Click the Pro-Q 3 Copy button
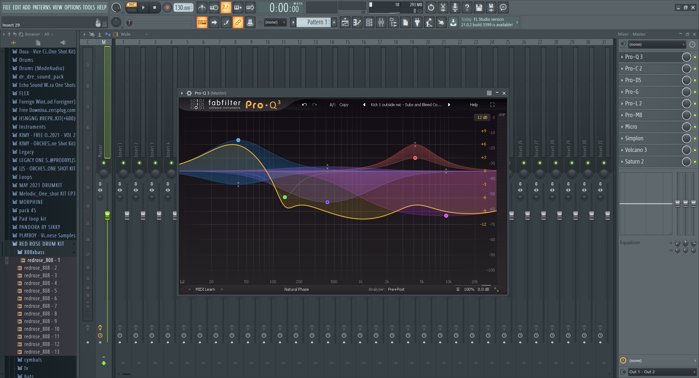 pyautogui.click(x=344, y=105)
